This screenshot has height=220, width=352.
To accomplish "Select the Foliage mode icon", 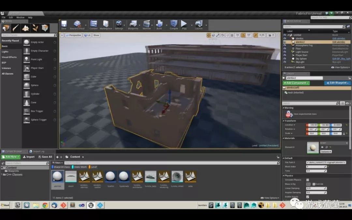I will pos(35,28).
